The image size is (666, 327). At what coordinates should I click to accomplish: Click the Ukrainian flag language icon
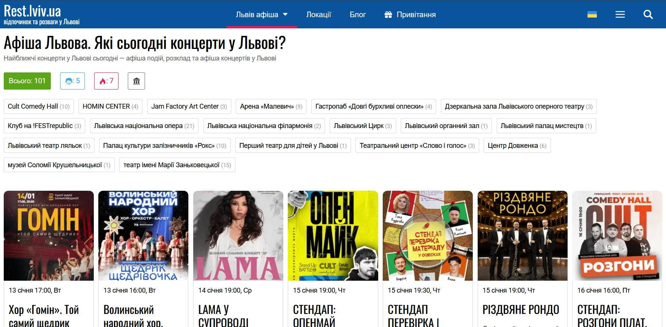coord(592,15)
